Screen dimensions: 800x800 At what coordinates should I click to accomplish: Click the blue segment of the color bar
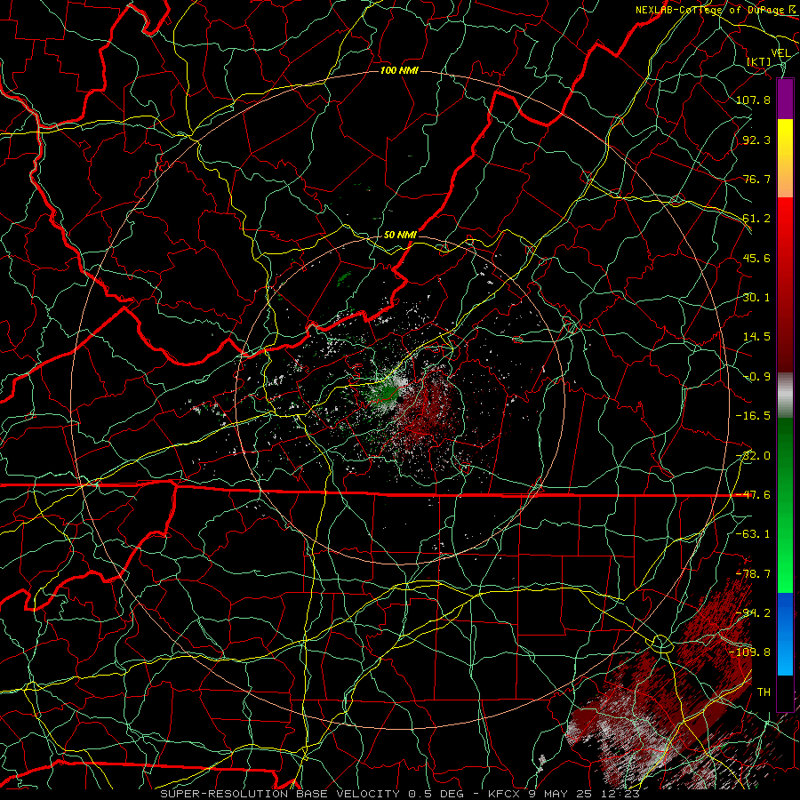(785, 634)
